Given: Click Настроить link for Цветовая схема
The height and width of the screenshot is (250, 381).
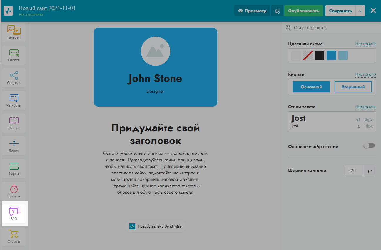Looking at the screenshot, I should click(365, 44).
